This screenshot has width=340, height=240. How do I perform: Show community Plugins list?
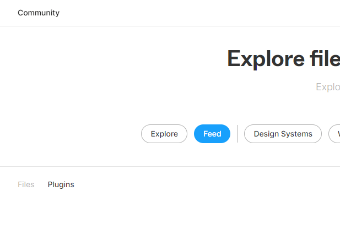coord(61,184)
